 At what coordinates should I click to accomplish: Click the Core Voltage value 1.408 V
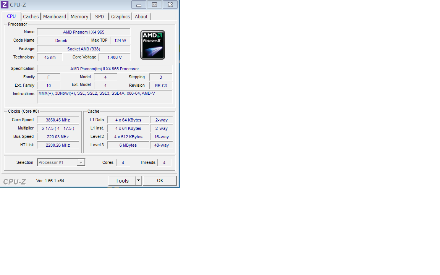click(115, 58)
